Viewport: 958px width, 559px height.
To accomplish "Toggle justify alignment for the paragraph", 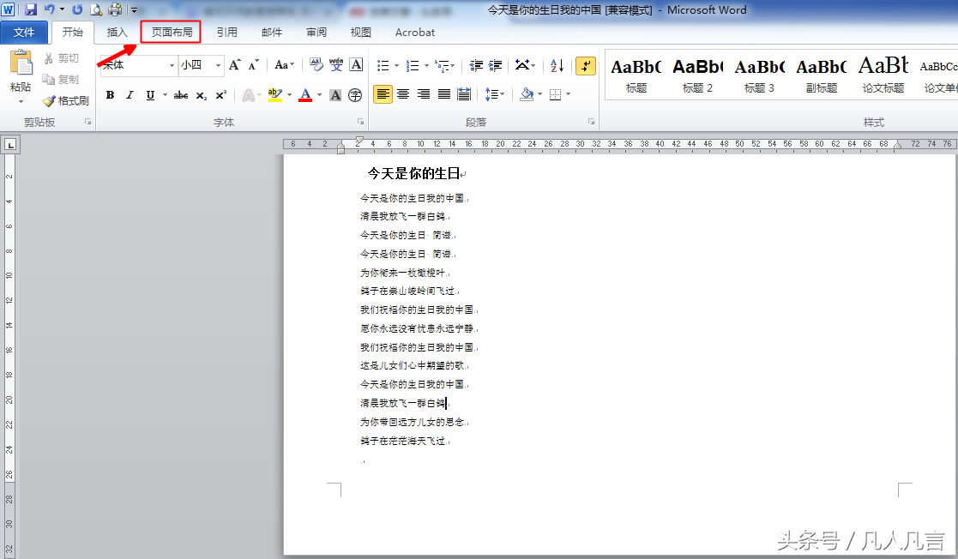I will pos(443,94).
